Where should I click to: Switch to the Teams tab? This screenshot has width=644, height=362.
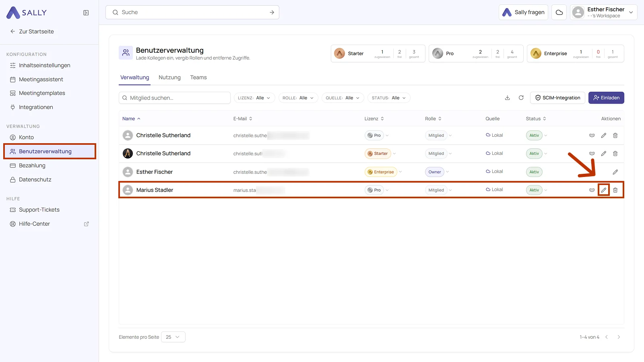point(198,77)
